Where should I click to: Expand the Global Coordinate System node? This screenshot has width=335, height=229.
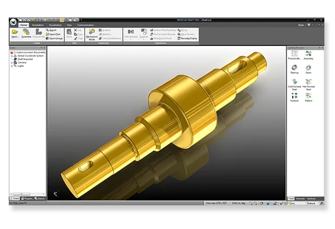pos(12,56)
